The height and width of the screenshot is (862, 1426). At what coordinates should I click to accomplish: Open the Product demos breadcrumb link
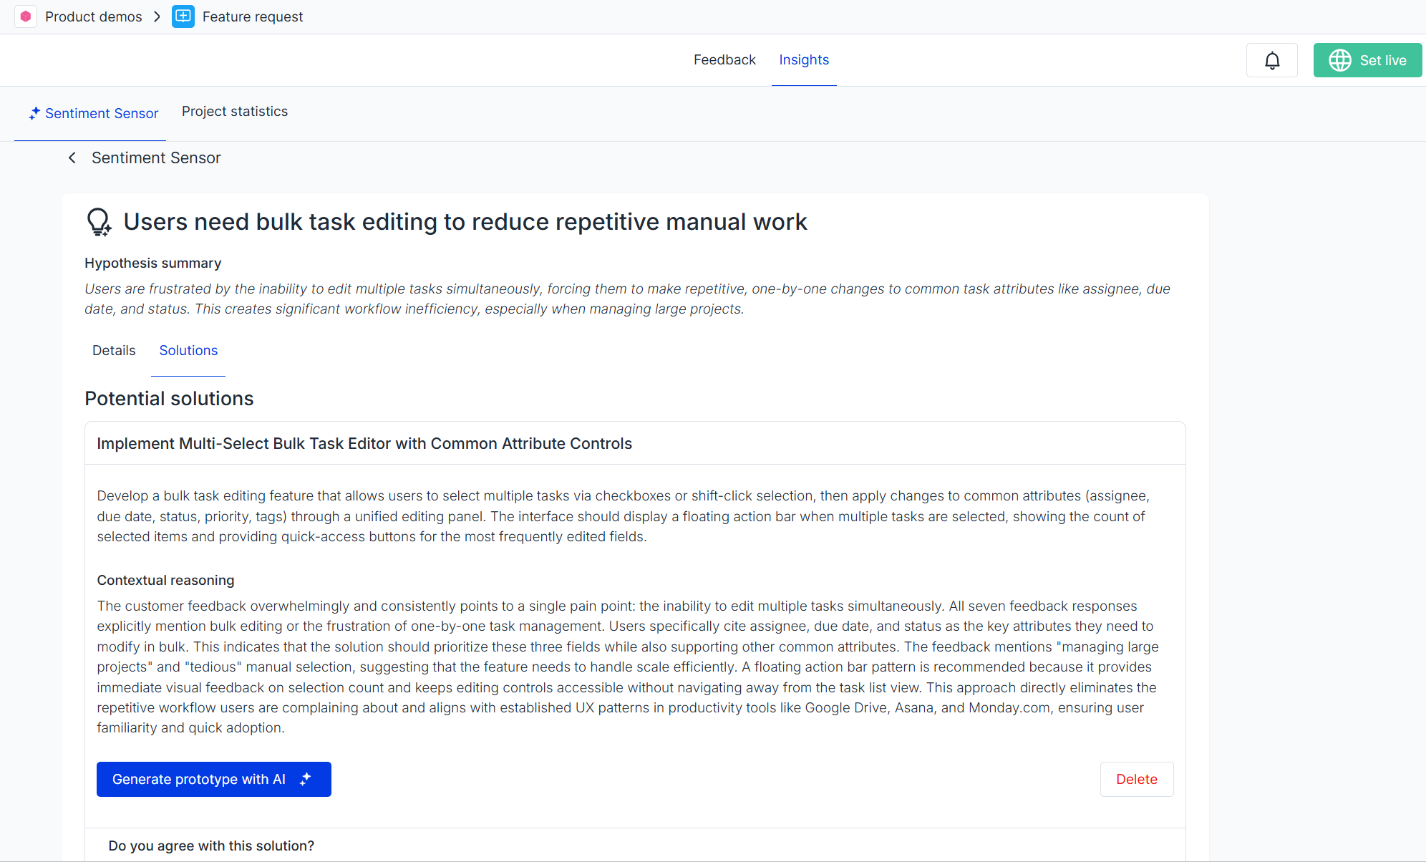(93, 16)
